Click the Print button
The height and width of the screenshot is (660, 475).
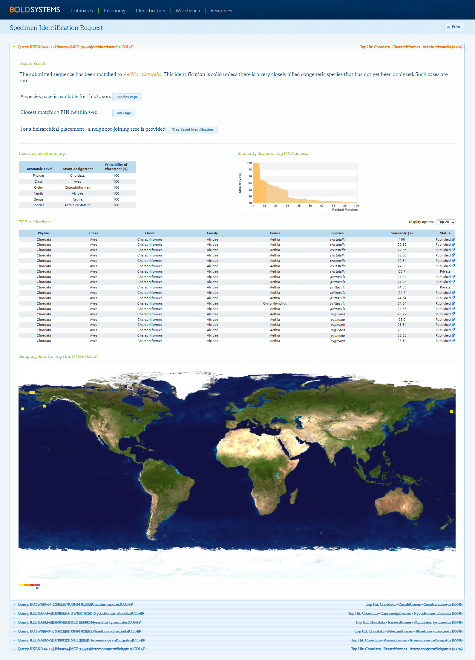[454, 27]
